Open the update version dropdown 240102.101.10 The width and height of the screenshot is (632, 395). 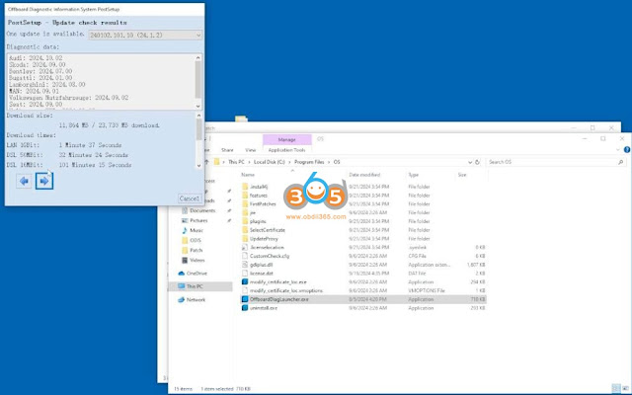tap(145, 36)
